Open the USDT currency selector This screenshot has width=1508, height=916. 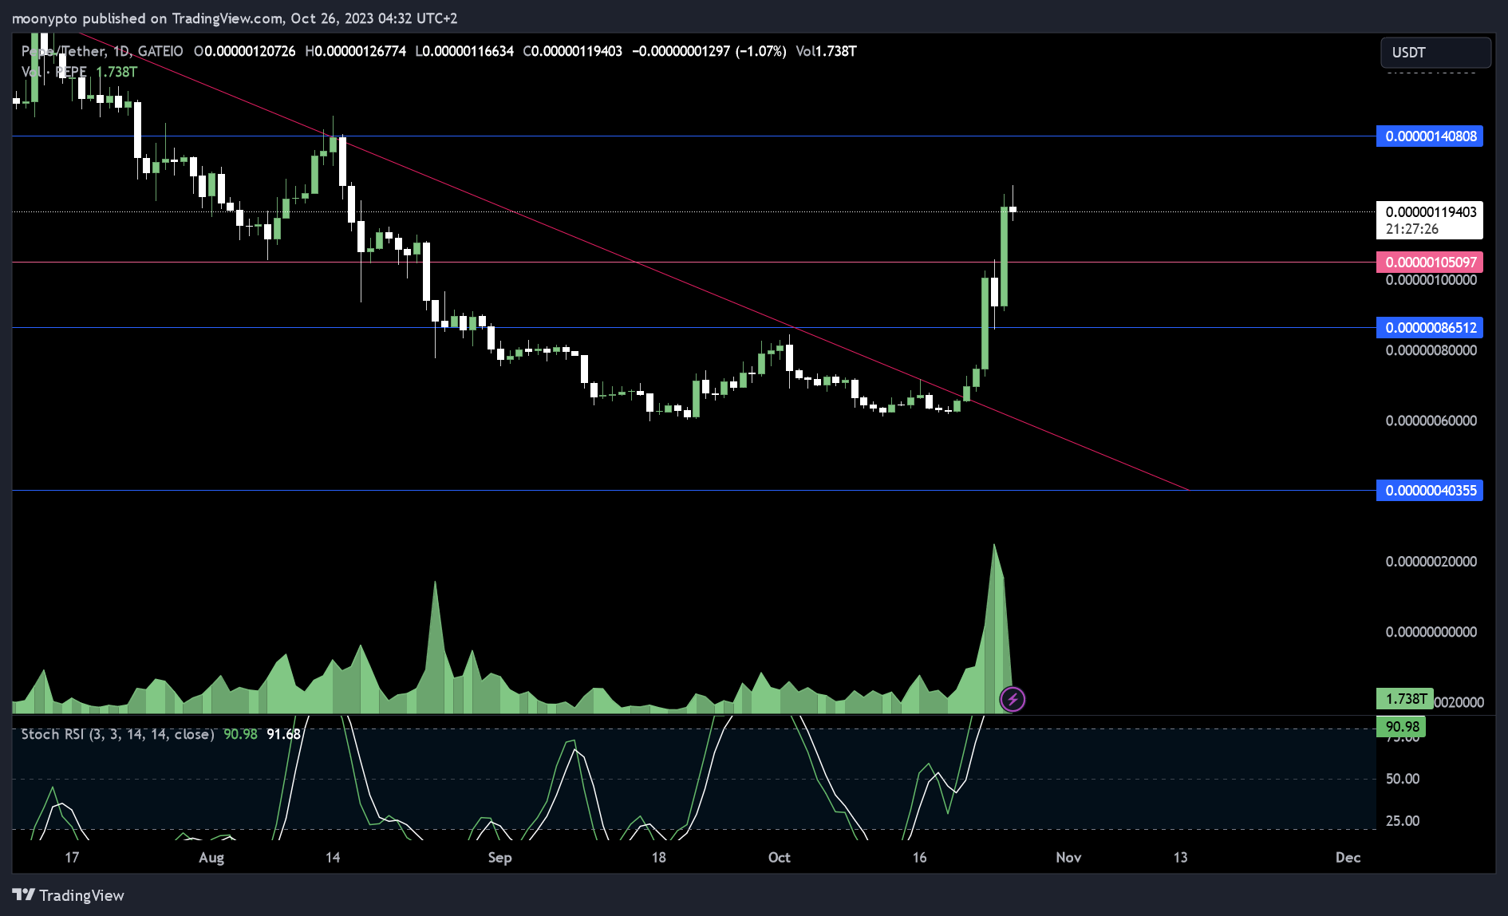1435,53
